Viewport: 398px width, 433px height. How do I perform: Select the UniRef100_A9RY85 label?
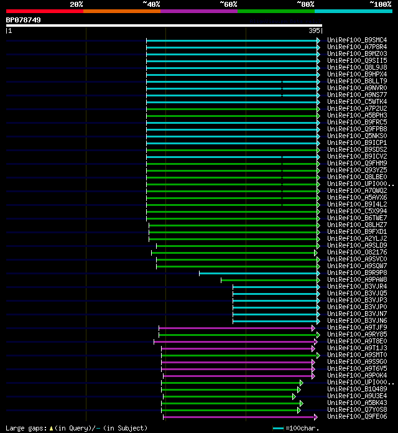pyautogui.click(x=357, y=334)
